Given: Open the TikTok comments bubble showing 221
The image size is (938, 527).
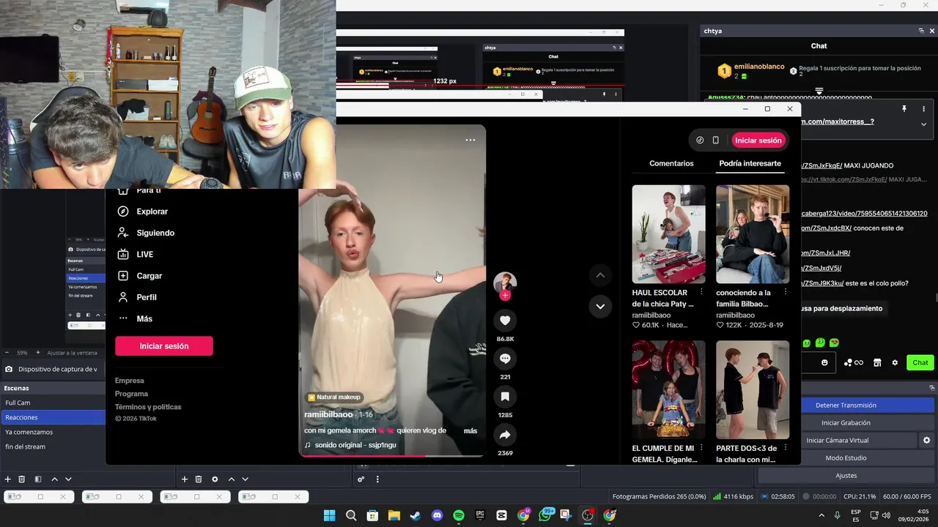Looking at the screenshot, I should (505, 359).
